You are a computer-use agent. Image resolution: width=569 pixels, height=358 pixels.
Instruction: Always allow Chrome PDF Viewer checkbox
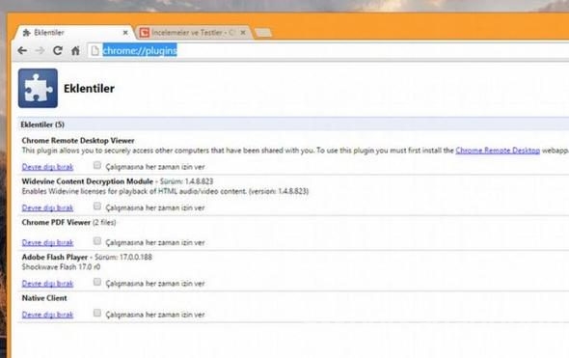(96, 241)
